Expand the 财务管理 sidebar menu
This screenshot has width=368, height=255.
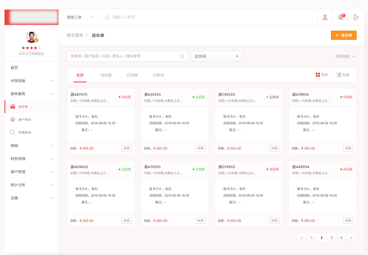(31, 159)
